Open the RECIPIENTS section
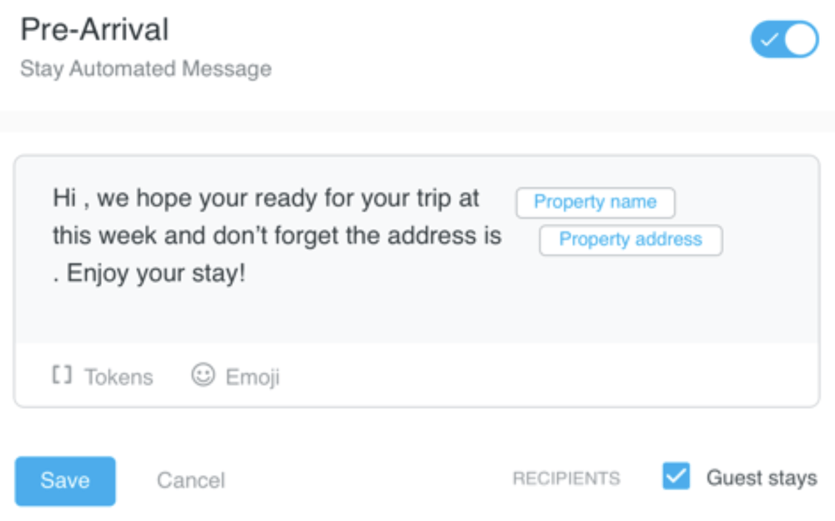This screenshot has width=835, height=521. [567, 478]
